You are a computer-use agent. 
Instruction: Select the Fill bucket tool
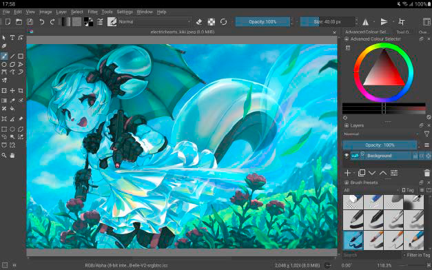click(x=12, y=109)
